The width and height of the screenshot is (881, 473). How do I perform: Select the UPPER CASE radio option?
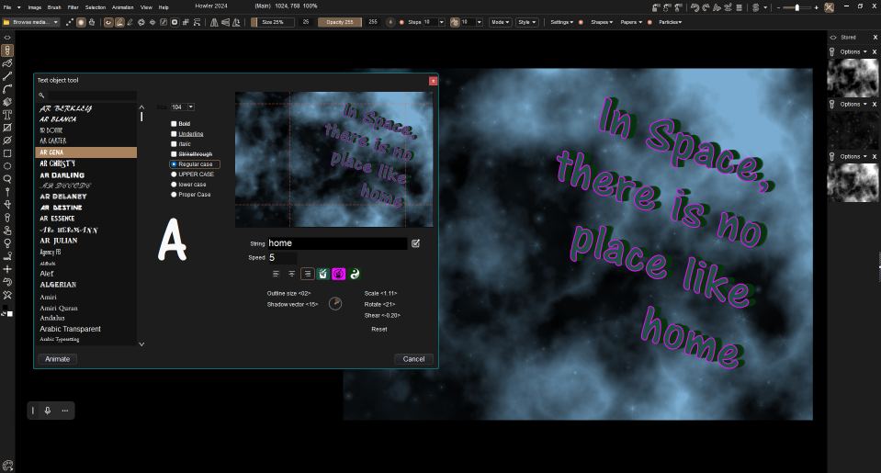[174, 175]
